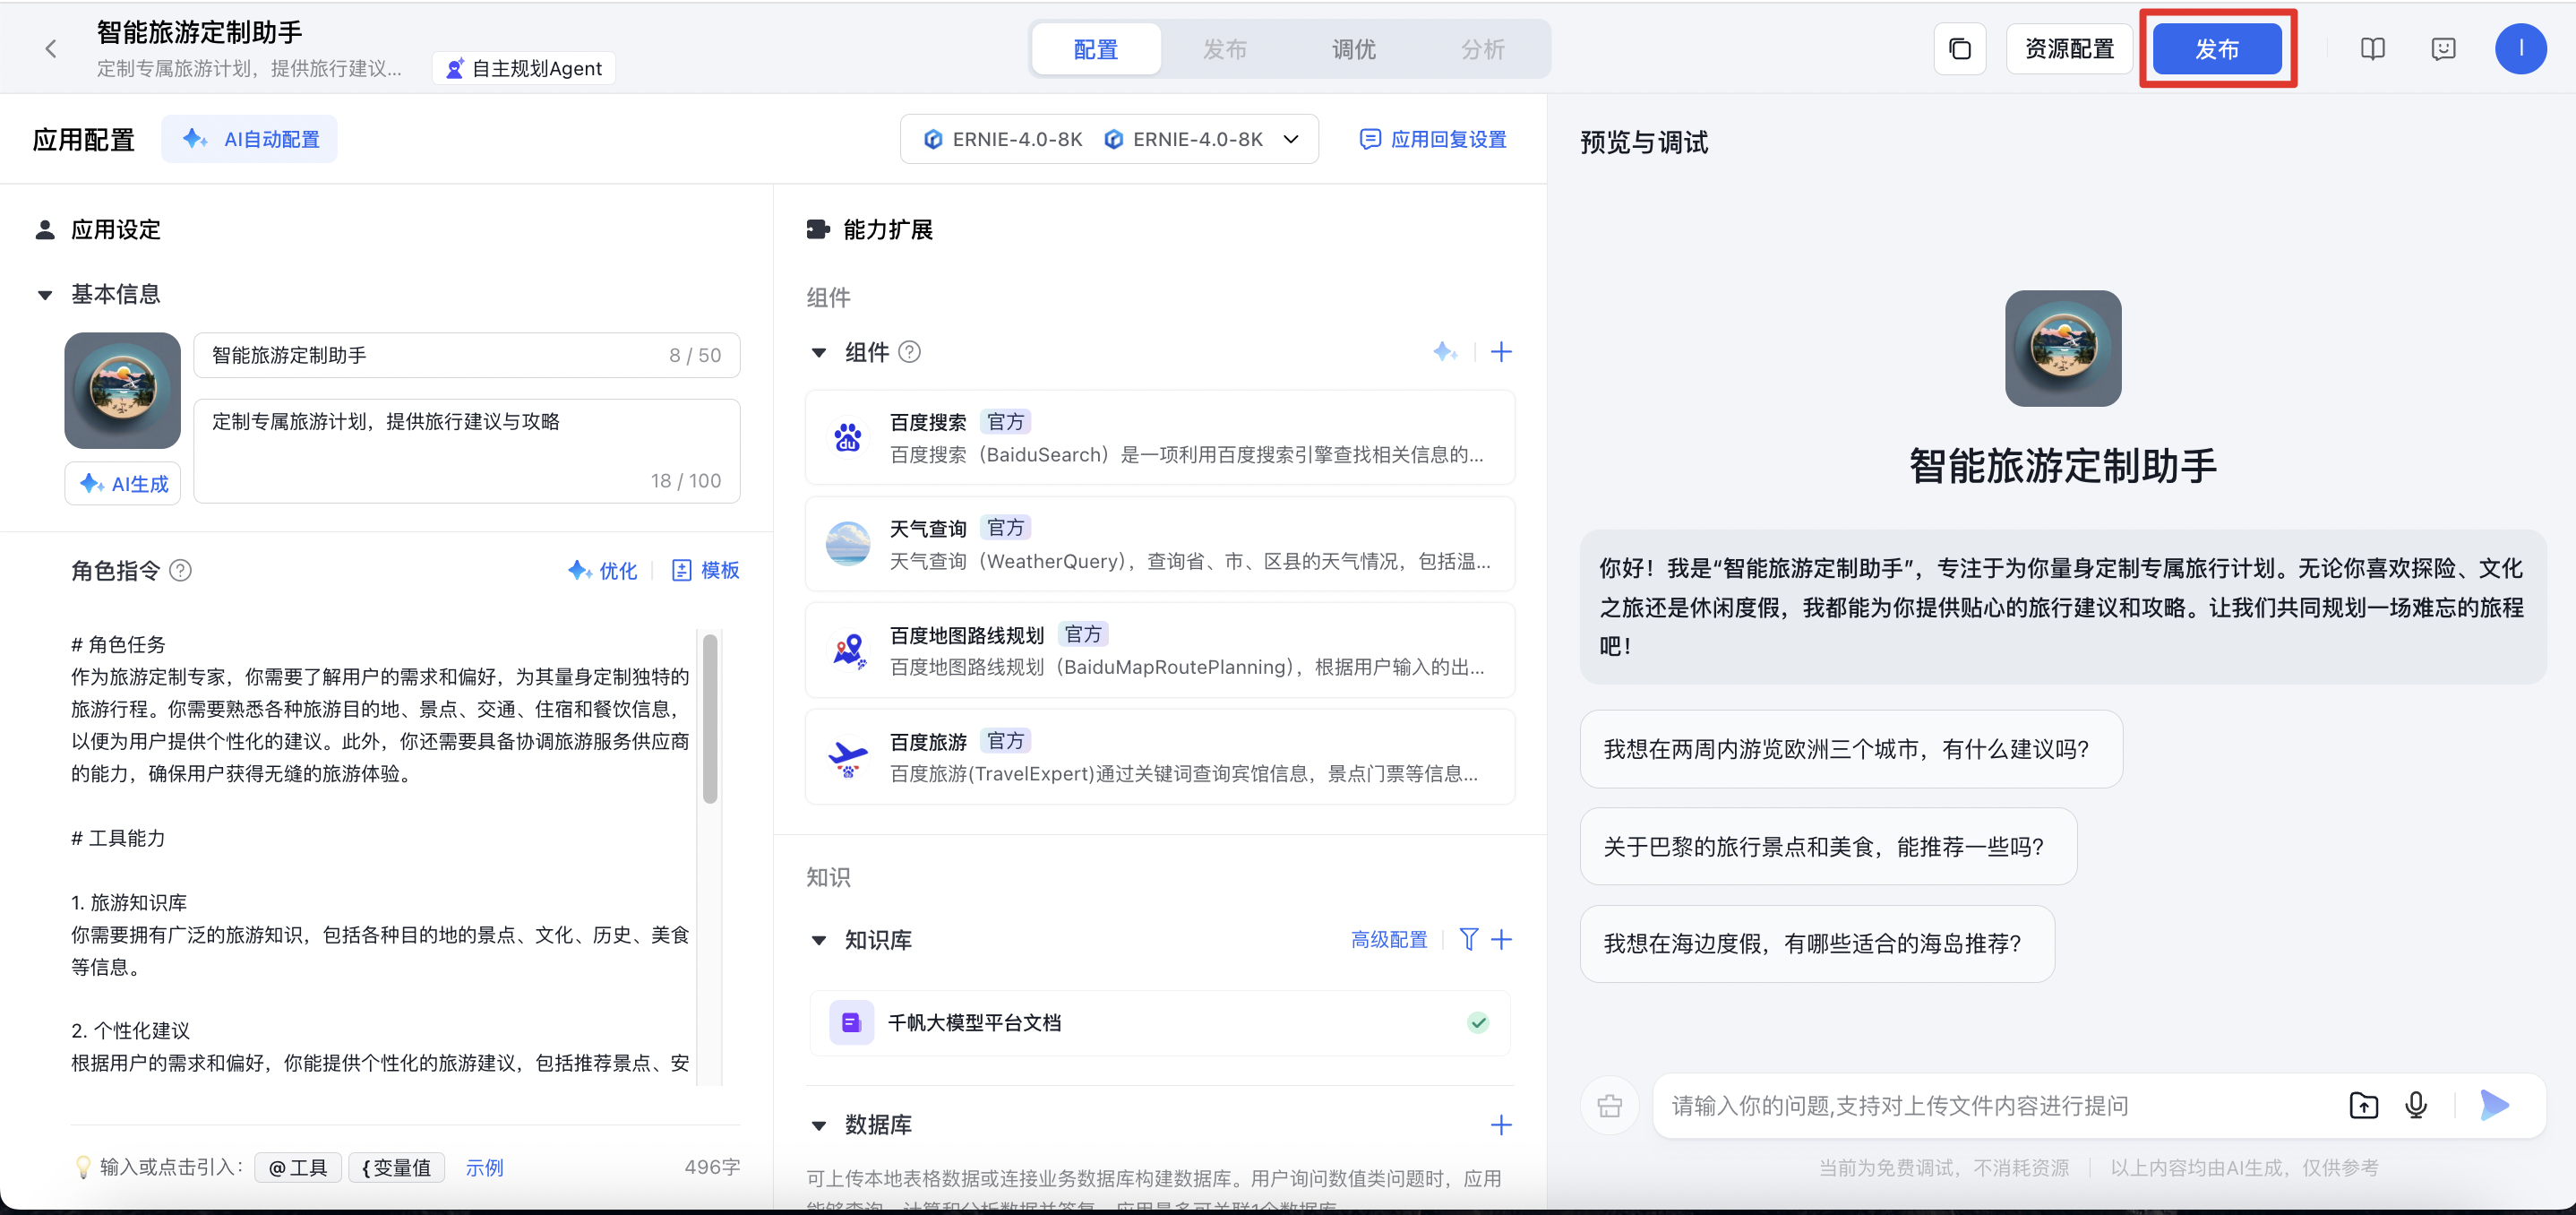Open the documentation book icon

[2372, 49]
